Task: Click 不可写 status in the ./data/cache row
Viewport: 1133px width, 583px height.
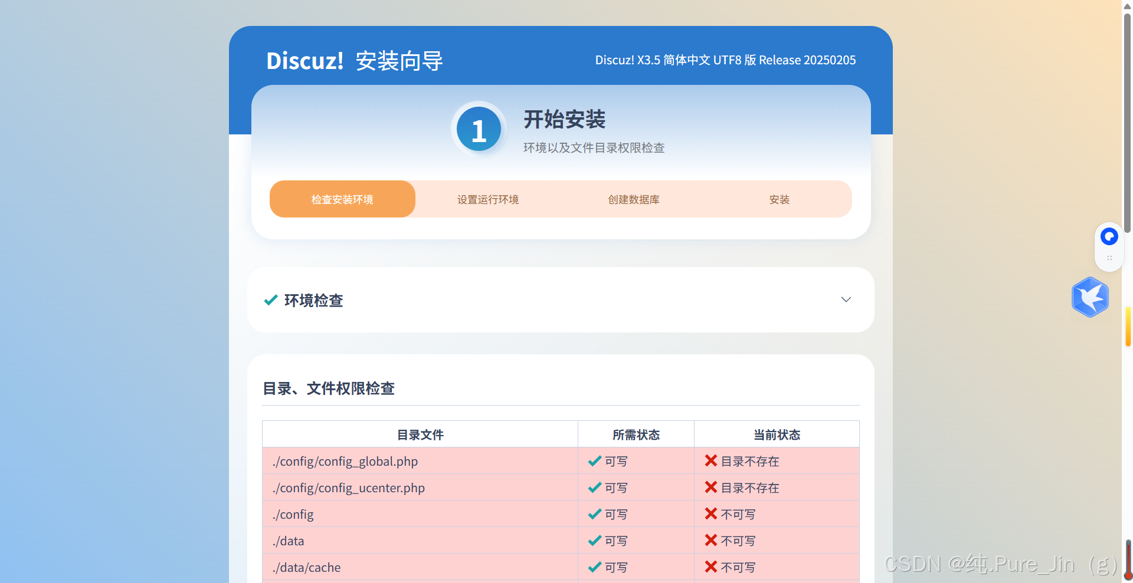Action: pyautogui.click(x=738, y=568)
